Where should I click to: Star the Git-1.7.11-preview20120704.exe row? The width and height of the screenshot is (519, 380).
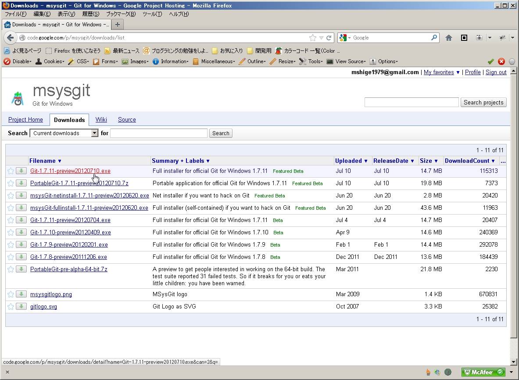[x=11, y=220]
